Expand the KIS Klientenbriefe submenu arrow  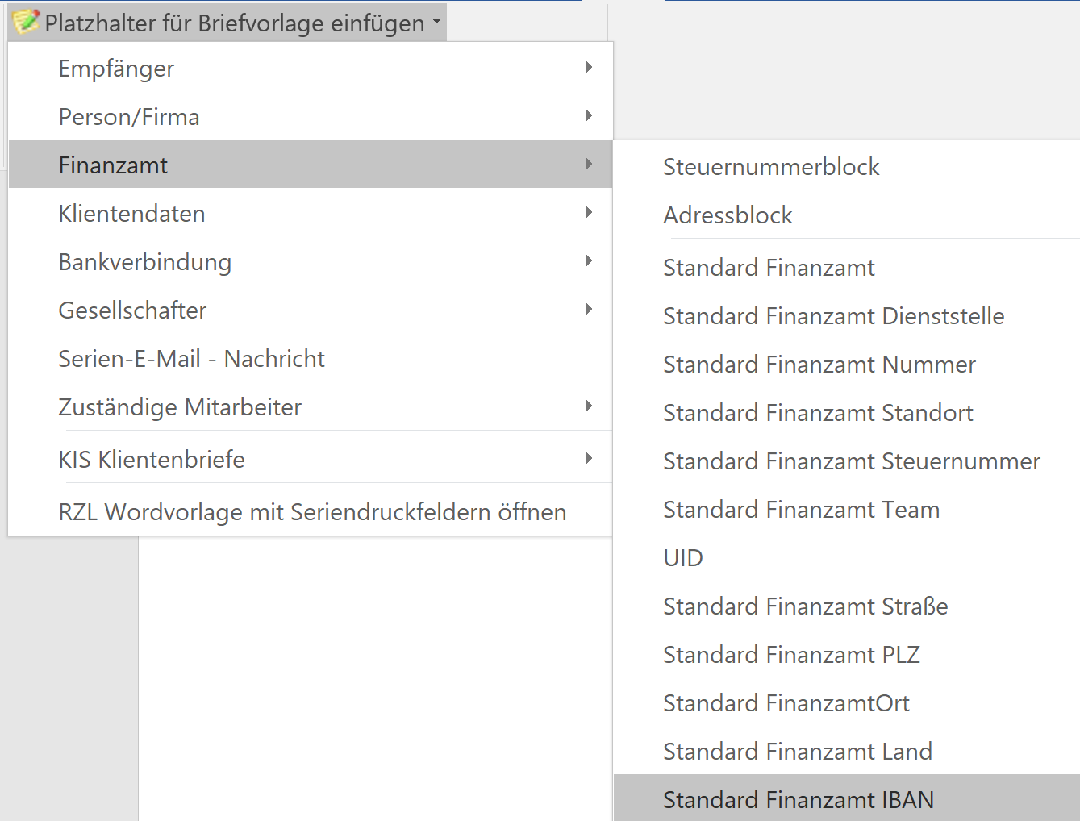[x=589, y=457]
